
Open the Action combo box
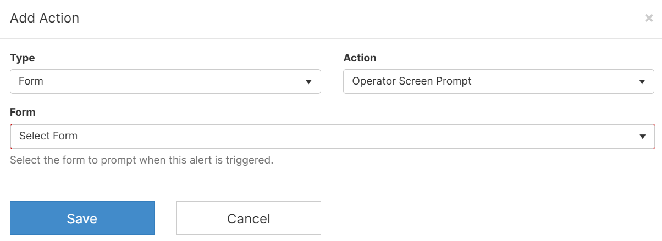[499, 81]
